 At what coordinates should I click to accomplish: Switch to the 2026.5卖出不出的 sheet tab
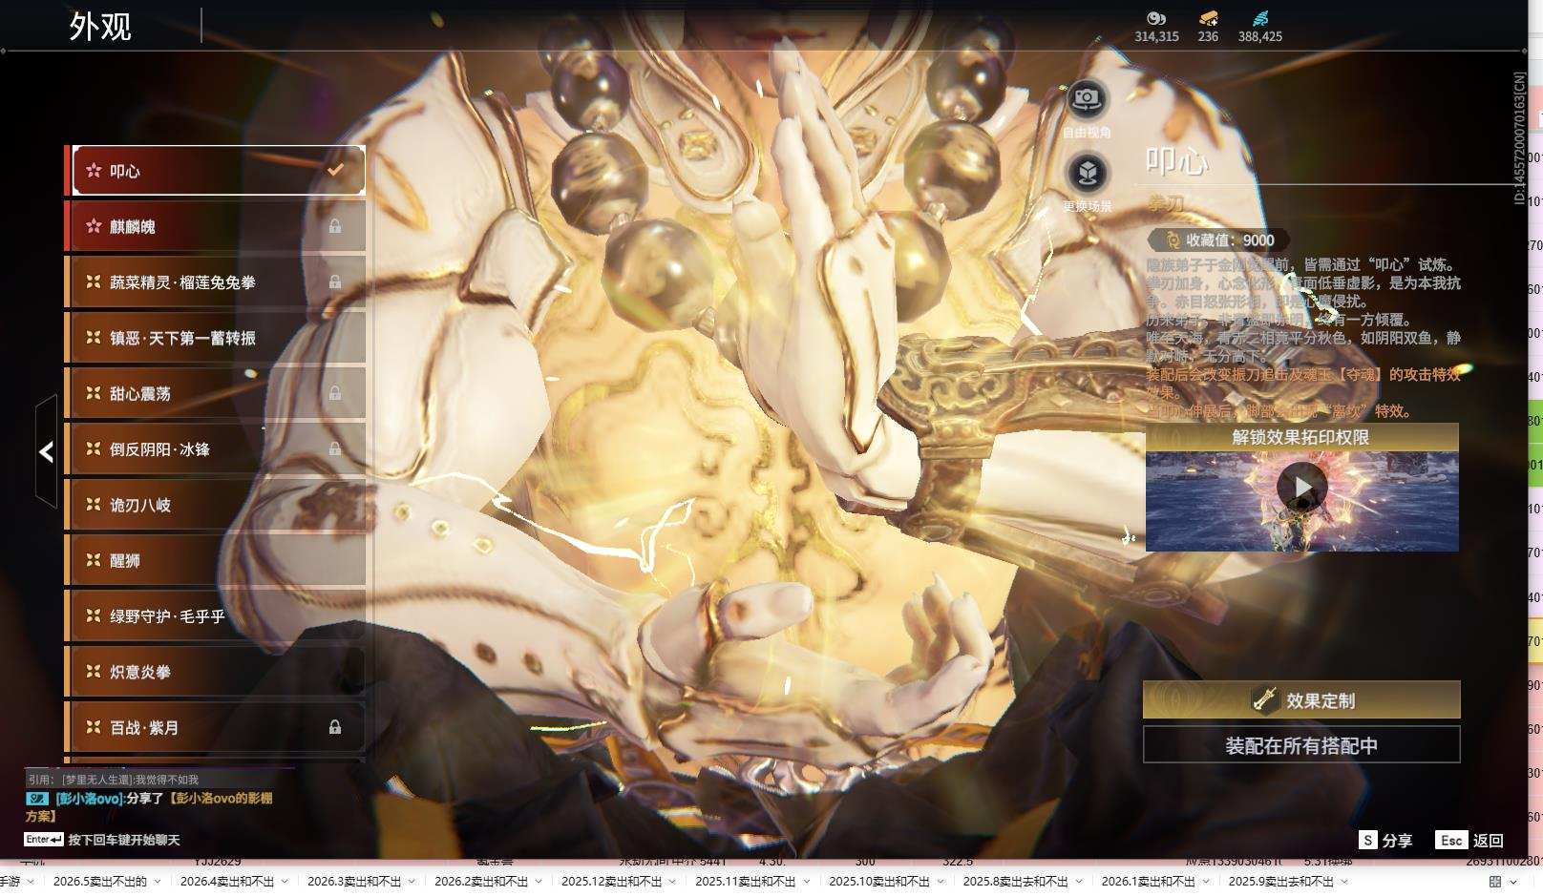click(x=100, y=881)
